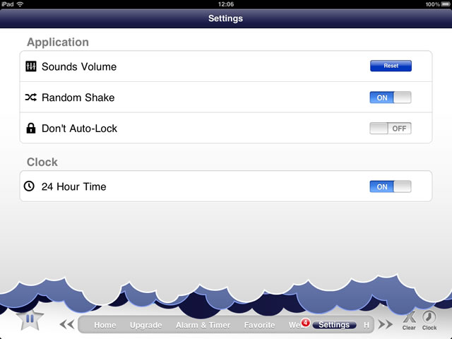Open the Home tab
The image size is (452, 339).
[105, 325]
